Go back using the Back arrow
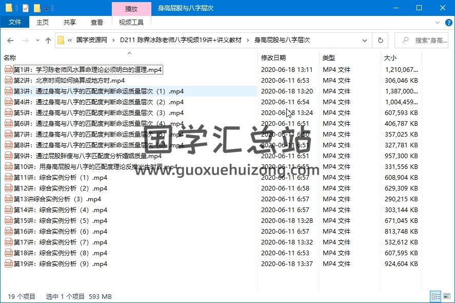 click(x=10, y=40)
